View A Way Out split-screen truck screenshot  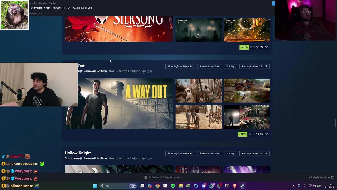(247, 91)
